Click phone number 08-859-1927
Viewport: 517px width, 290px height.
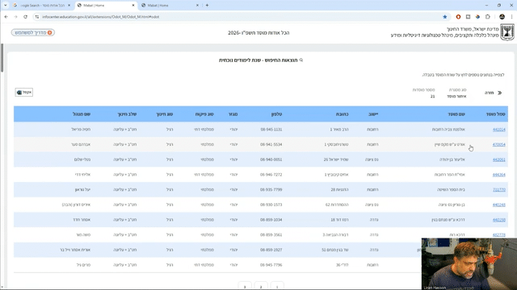(x=271, y=250)
